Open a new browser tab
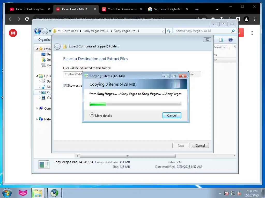 pos(197,9)
